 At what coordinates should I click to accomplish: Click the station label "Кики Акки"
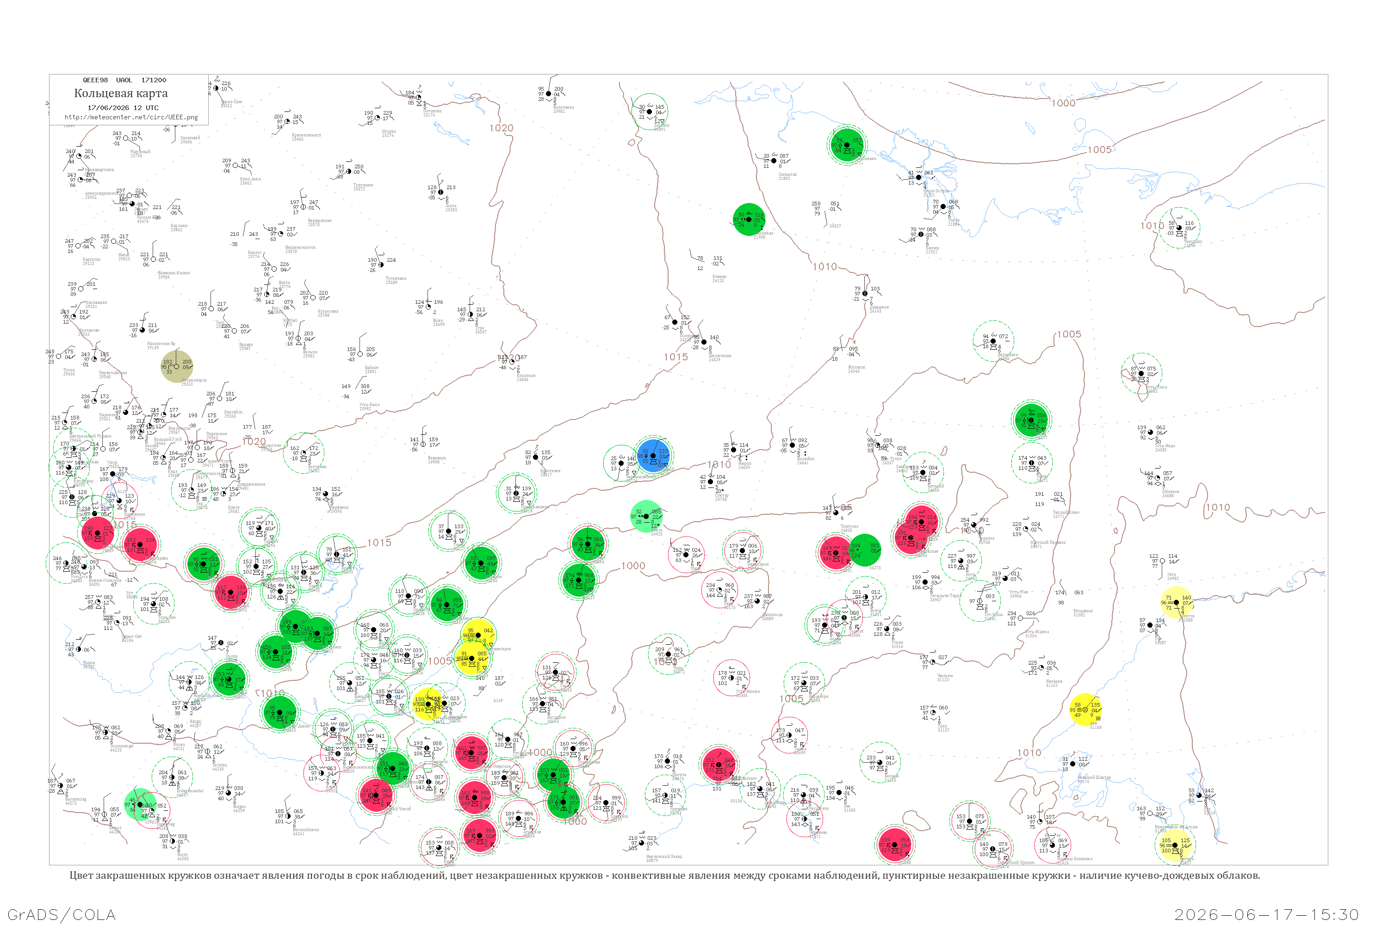point(250,179)
